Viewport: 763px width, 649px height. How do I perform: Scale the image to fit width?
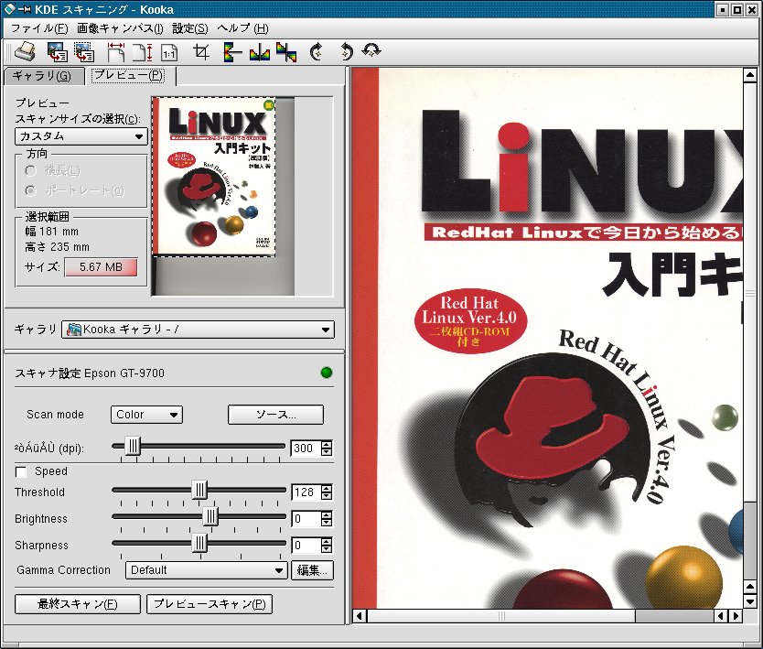coord(116,51)
